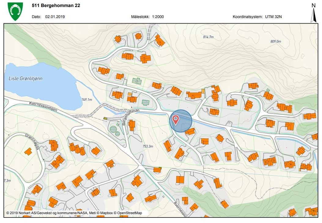Click the 814.7m elevation label
Image resolution: width=322 pixels, height=223 pixels.
point(209,37)
